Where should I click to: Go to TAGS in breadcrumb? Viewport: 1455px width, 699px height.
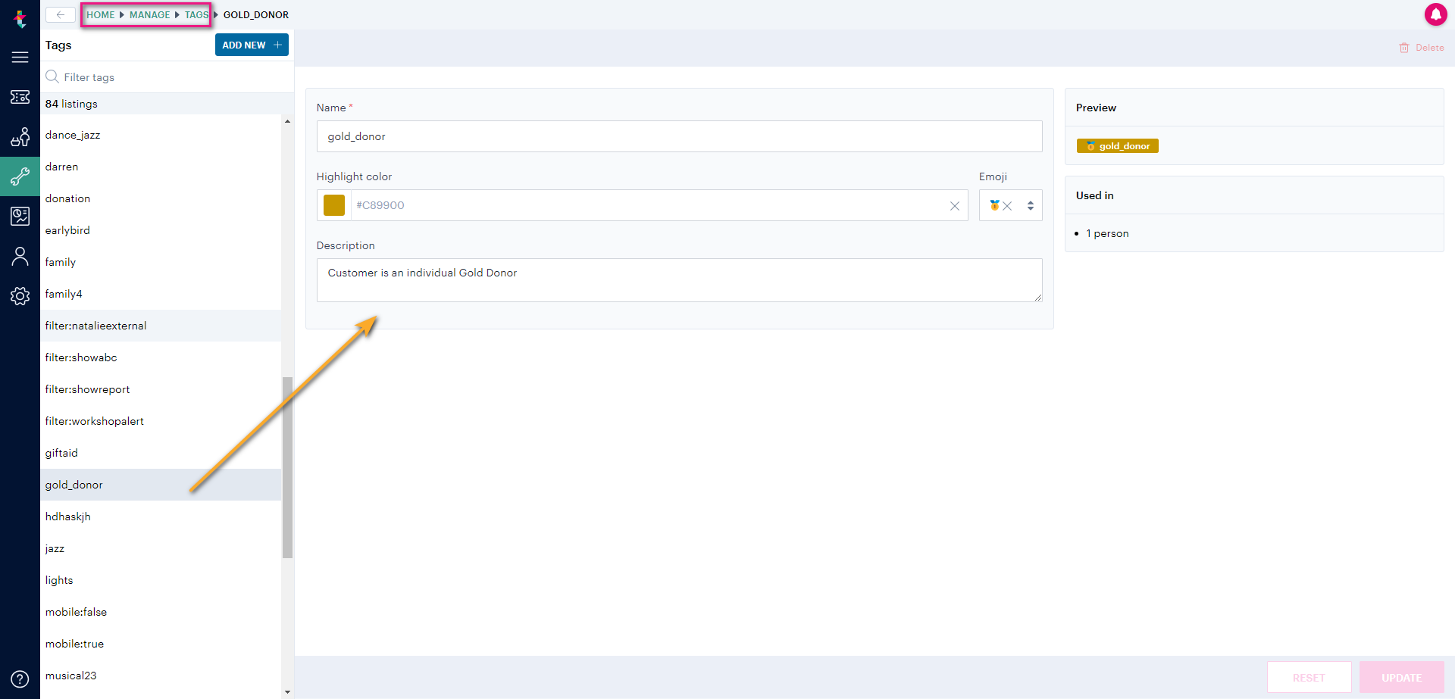pos(196,14)
